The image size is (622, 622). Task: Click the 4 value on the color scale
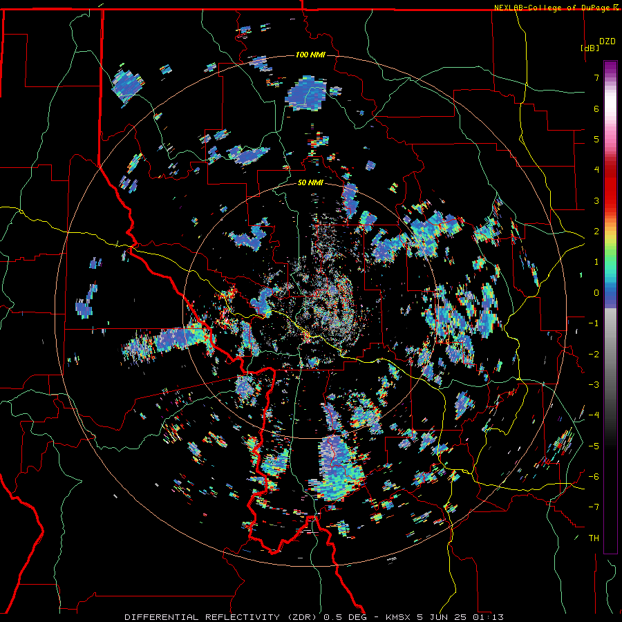[x=596, y=170]
